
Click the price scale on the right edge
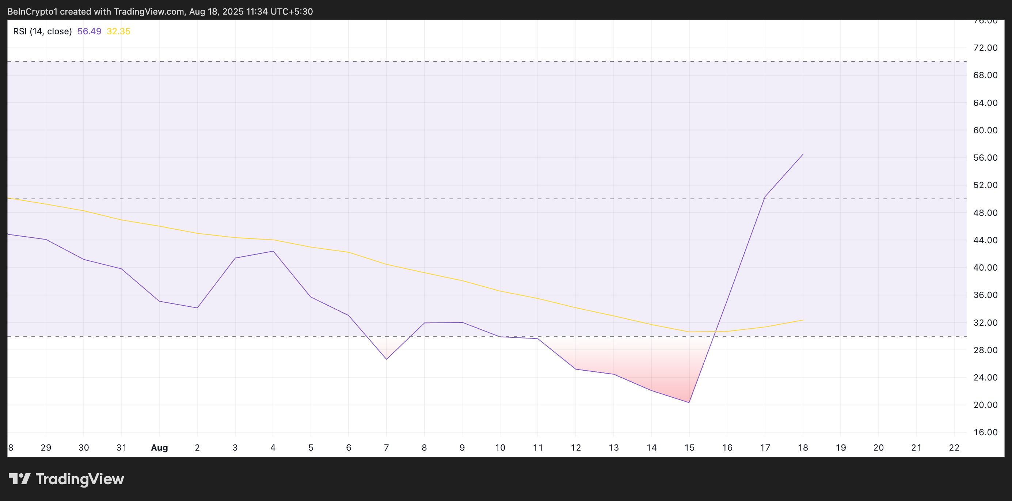(987, 236)
